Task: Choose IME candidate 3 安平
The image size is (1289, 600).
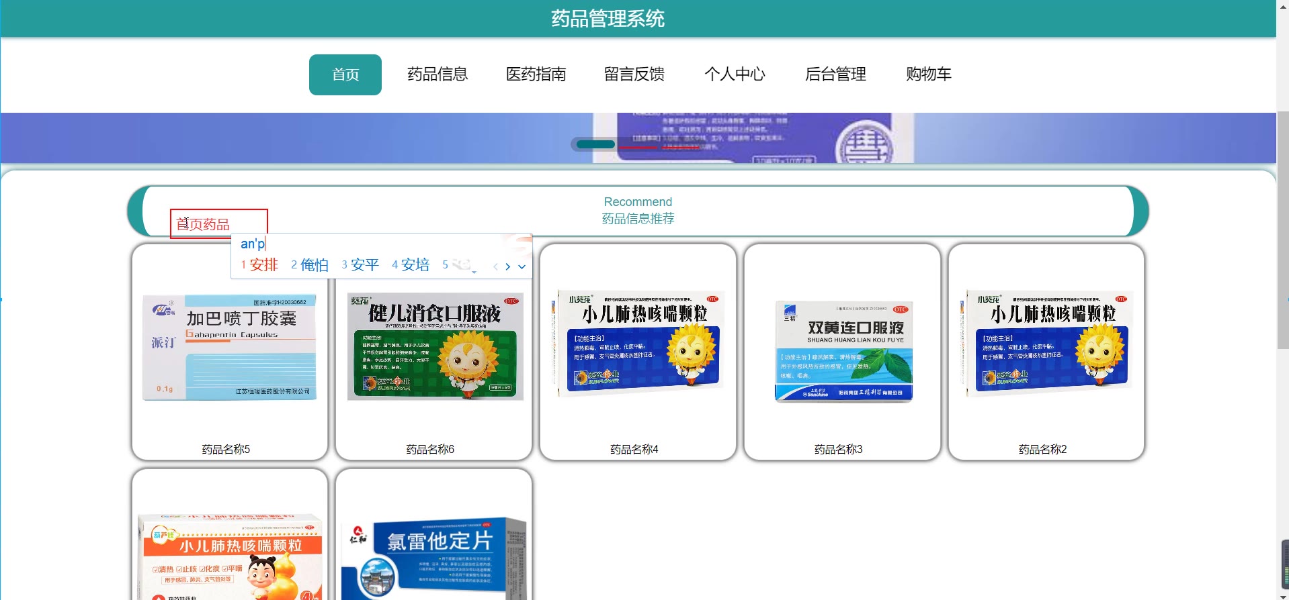Action: coord(360,265)
